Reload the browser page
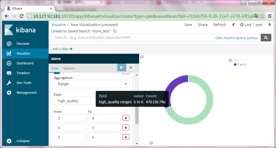The width and height of the screenshot is (276, 148). click(x=22, y=16)
